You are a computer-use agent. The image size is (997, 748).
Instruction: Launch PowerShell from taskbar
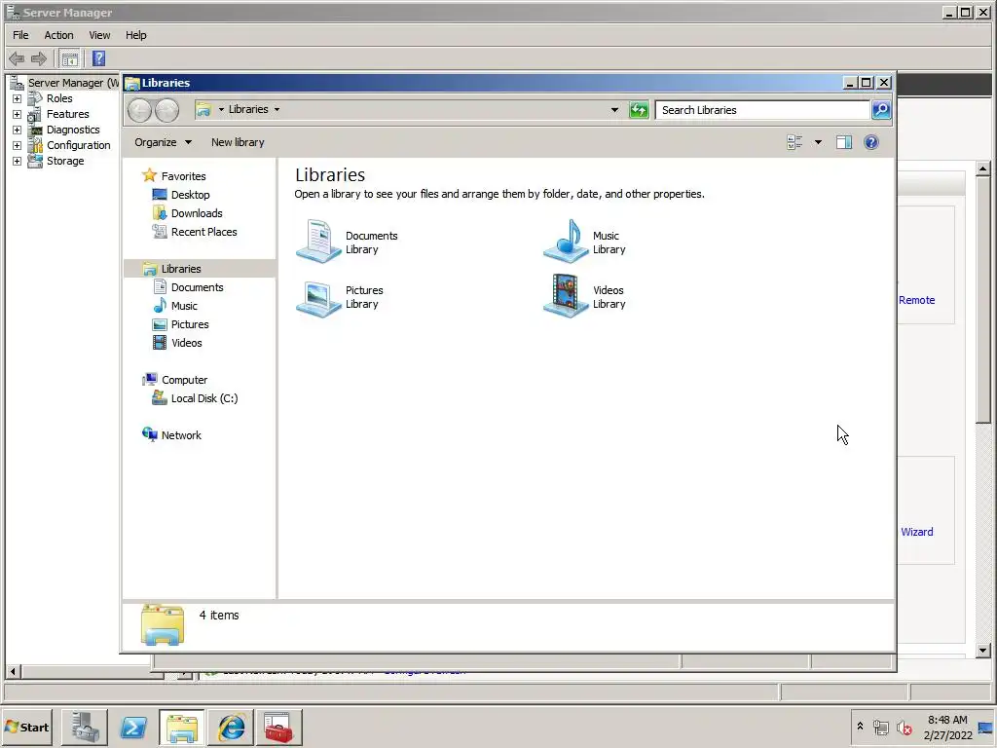tap(133, 727)
